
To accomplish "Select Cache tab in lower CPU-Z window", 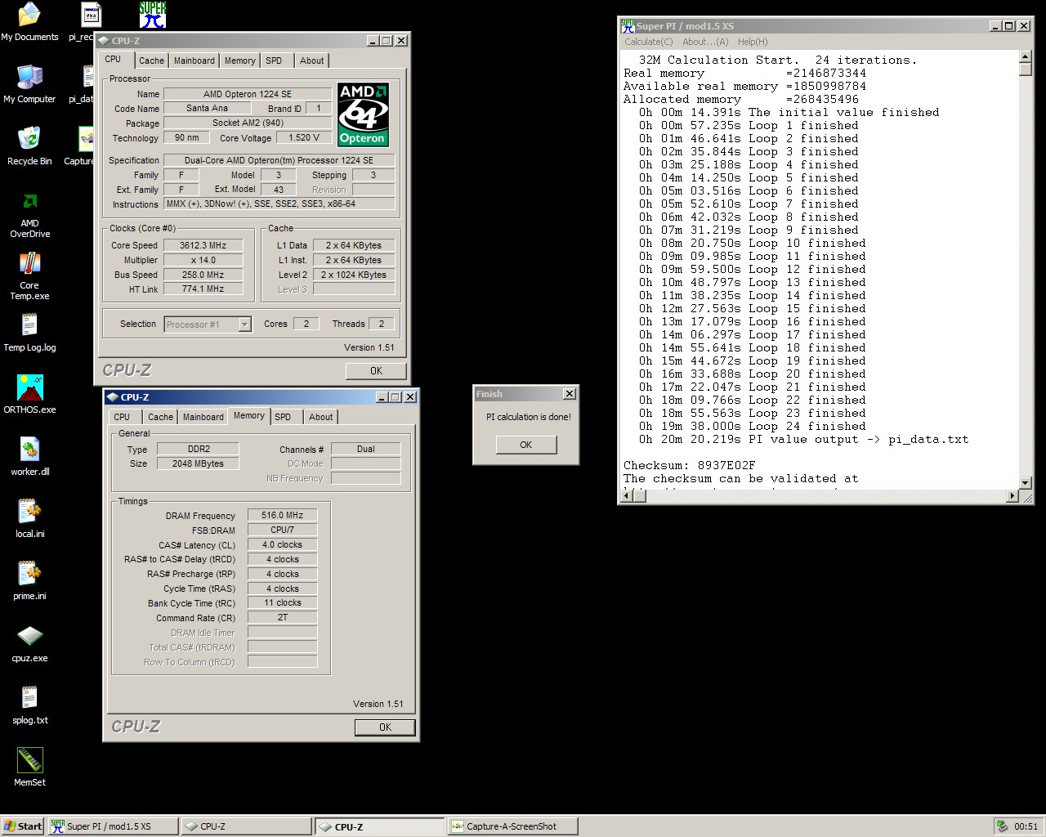I will [x=160, y=417].
